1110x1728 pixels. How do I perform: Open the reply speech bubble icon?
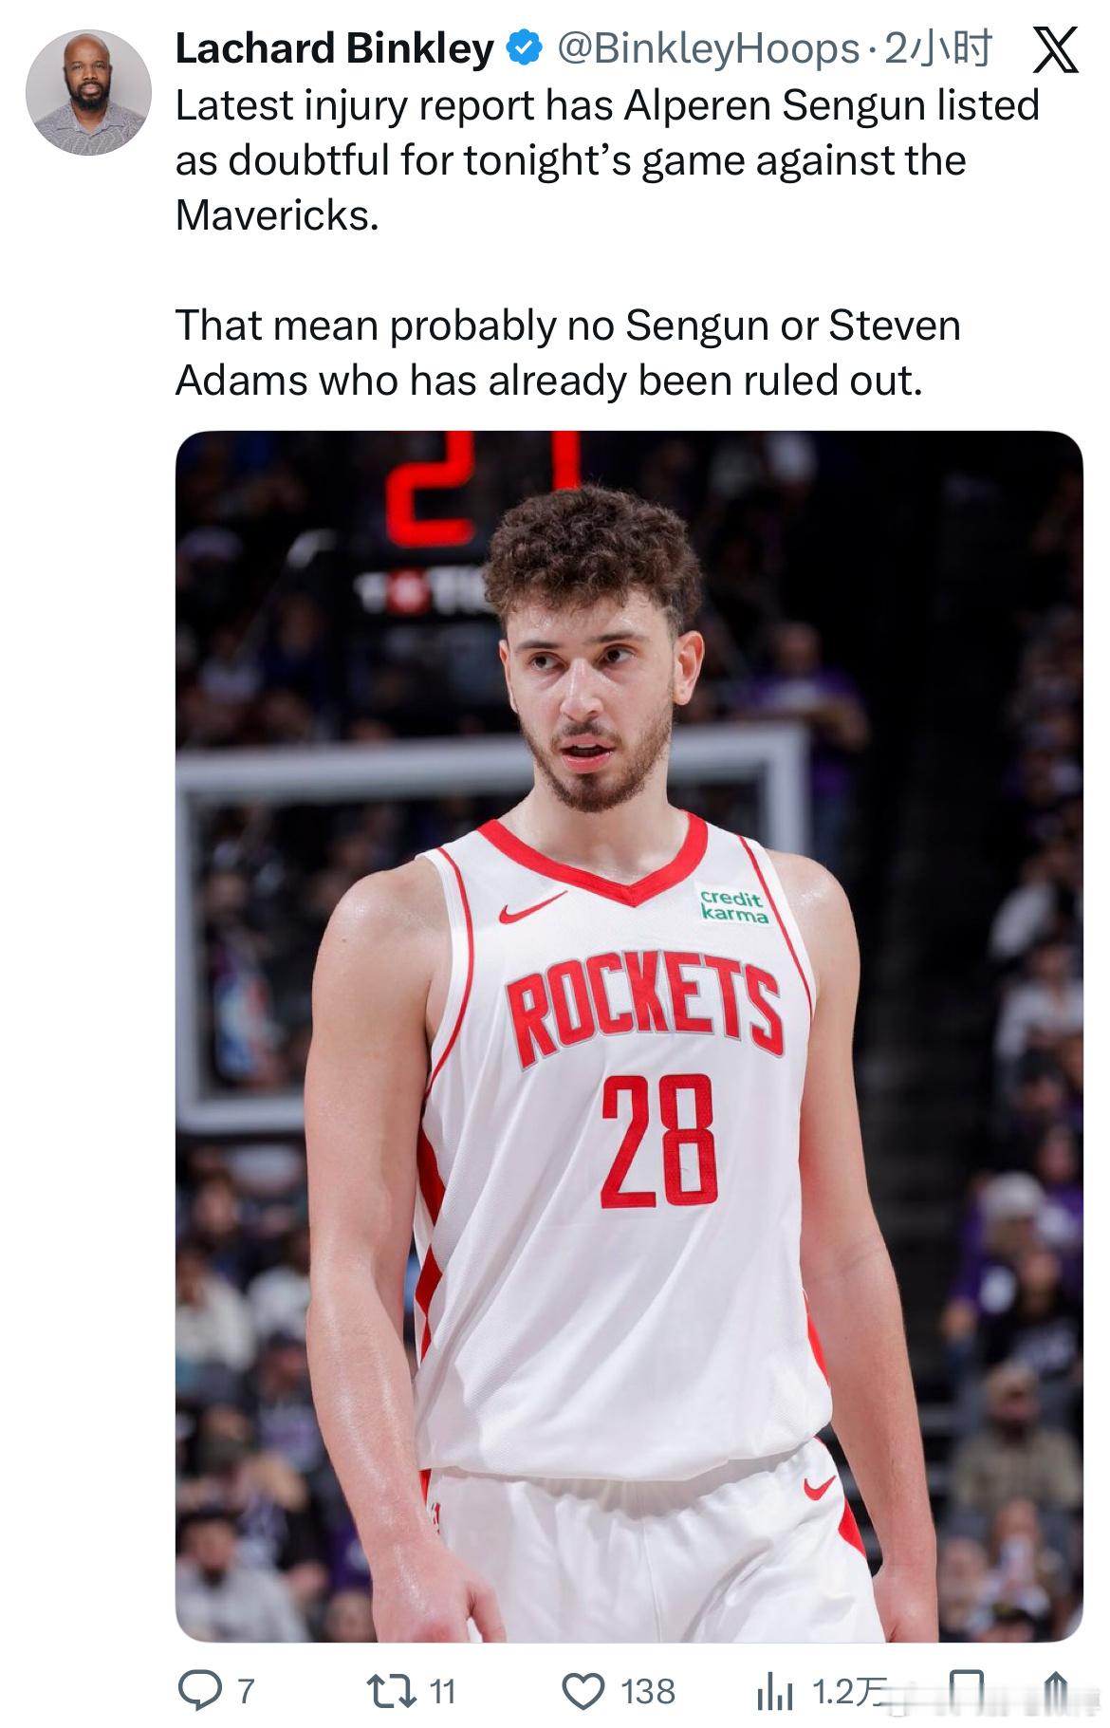[198, 1691]
